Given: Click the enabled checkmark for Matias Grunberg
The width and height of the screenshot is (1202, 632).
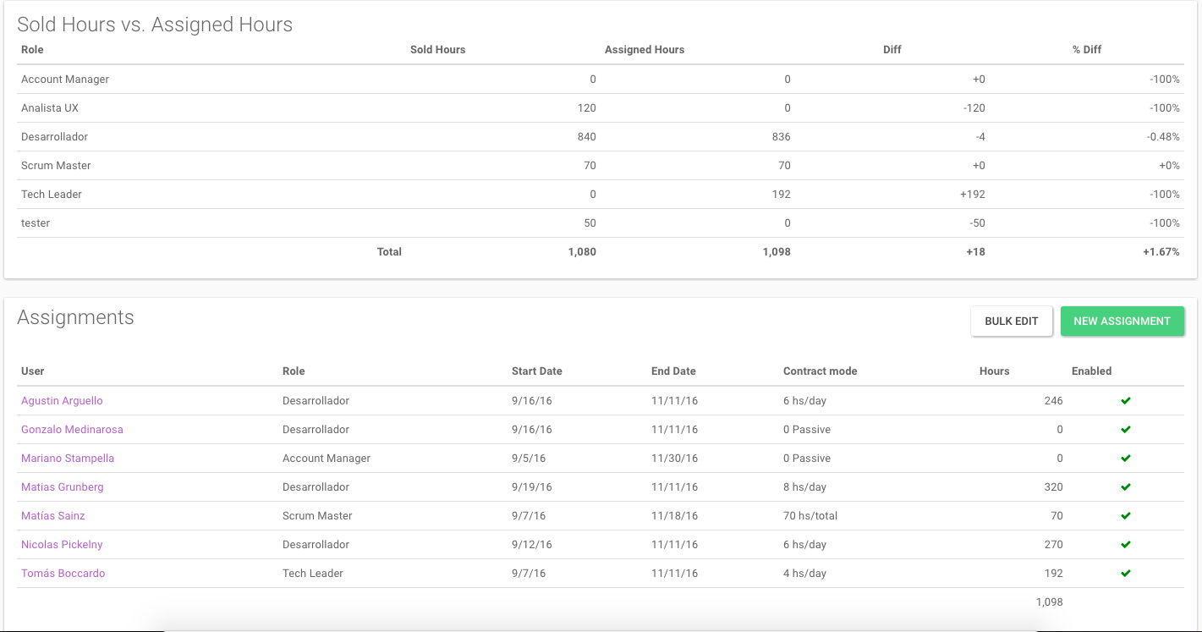Looking at the screenshot, I should pos(1125,487).
